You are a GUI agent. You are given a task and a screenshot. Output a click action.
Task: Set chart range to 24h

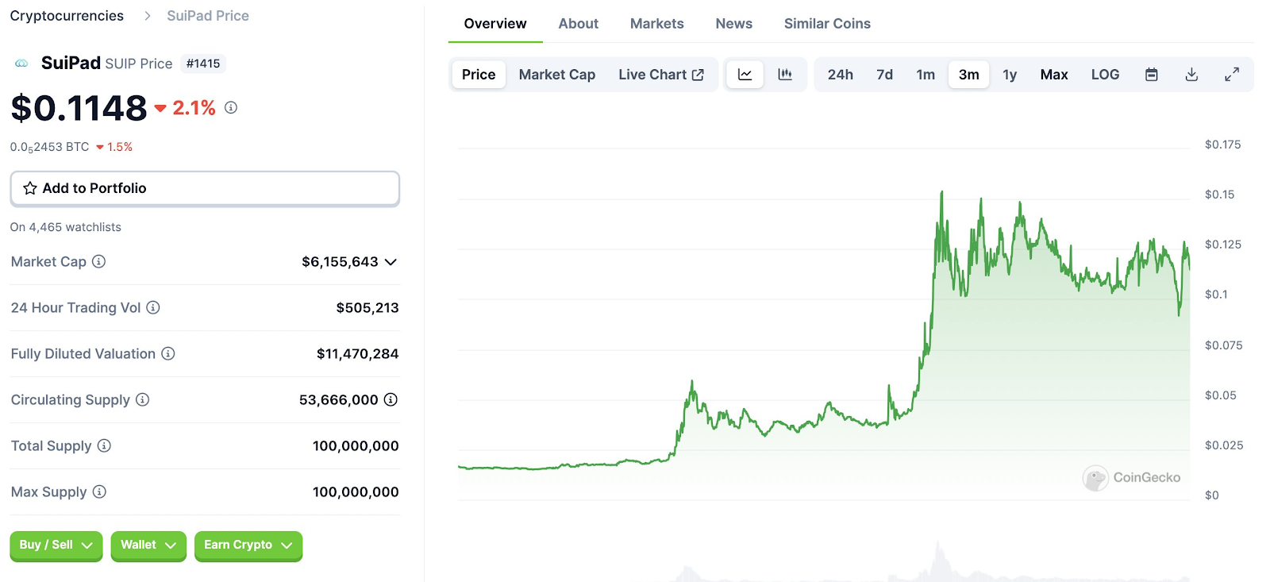[x=841, y=75]
